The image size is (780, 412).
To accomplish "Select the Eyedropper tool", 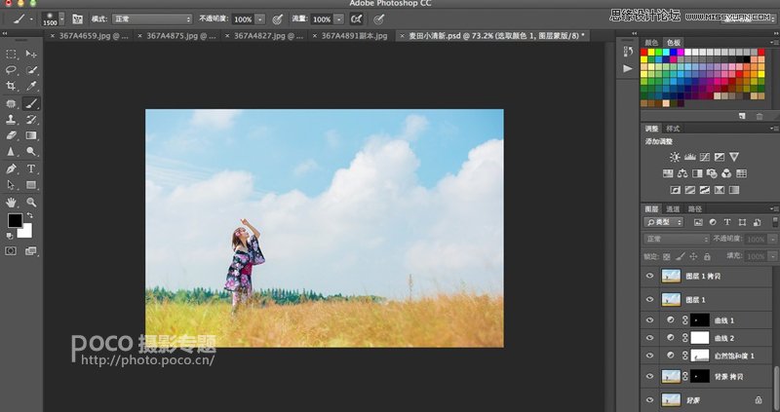I will (31, 86).
